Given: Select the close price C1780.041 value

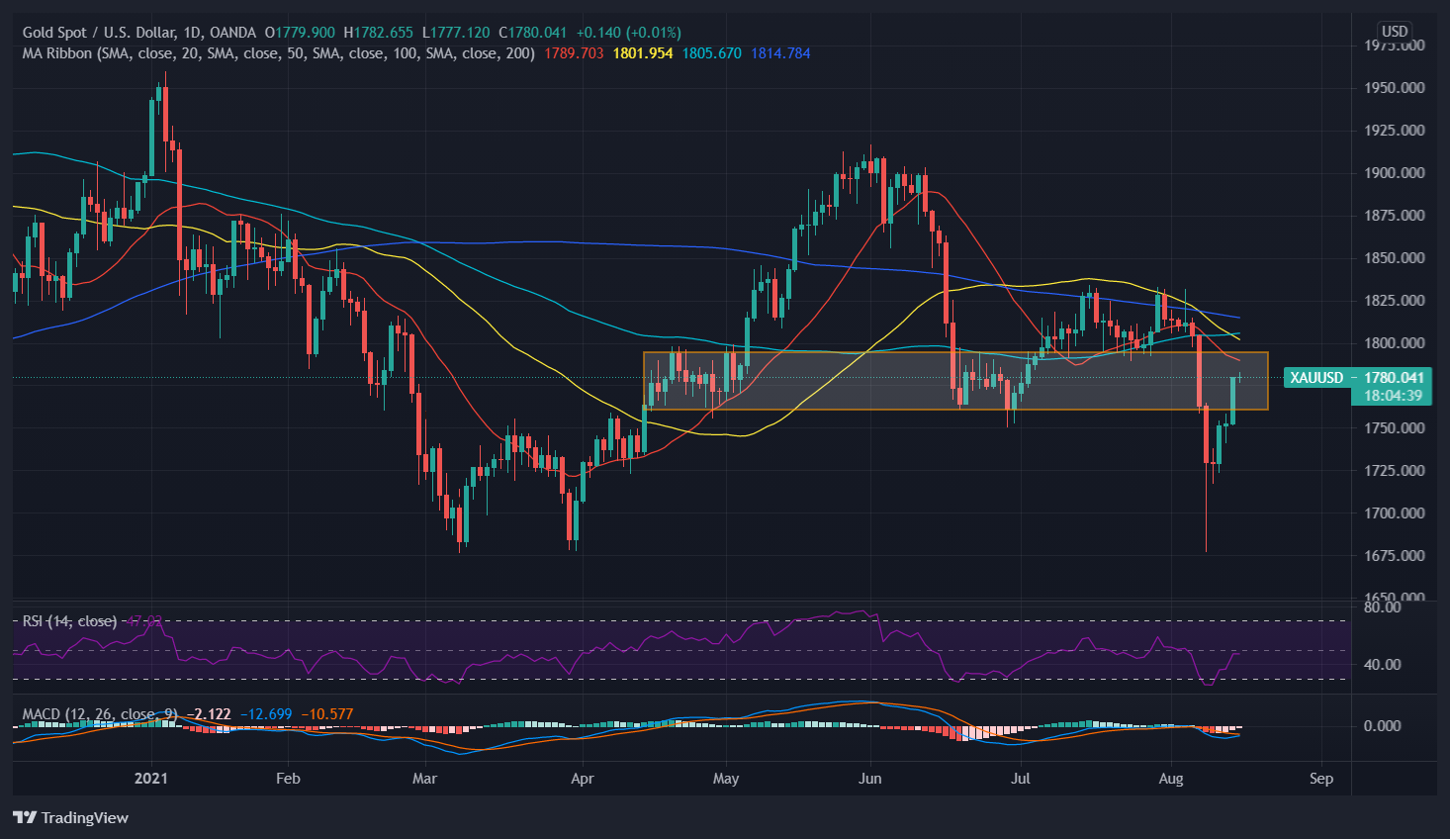Looking at the screenshot, I should click(x=532, y=33).
